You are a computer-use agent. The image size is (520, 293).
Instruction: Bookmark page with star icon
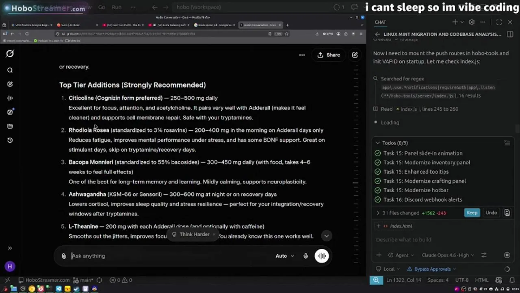pyautogui.click(x=286, y=34)
